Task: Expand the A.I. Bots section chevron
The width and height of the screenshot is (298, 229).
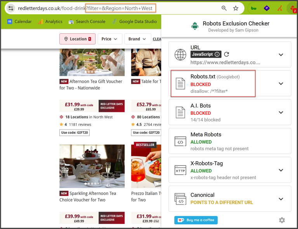Action: pos(281,112)
